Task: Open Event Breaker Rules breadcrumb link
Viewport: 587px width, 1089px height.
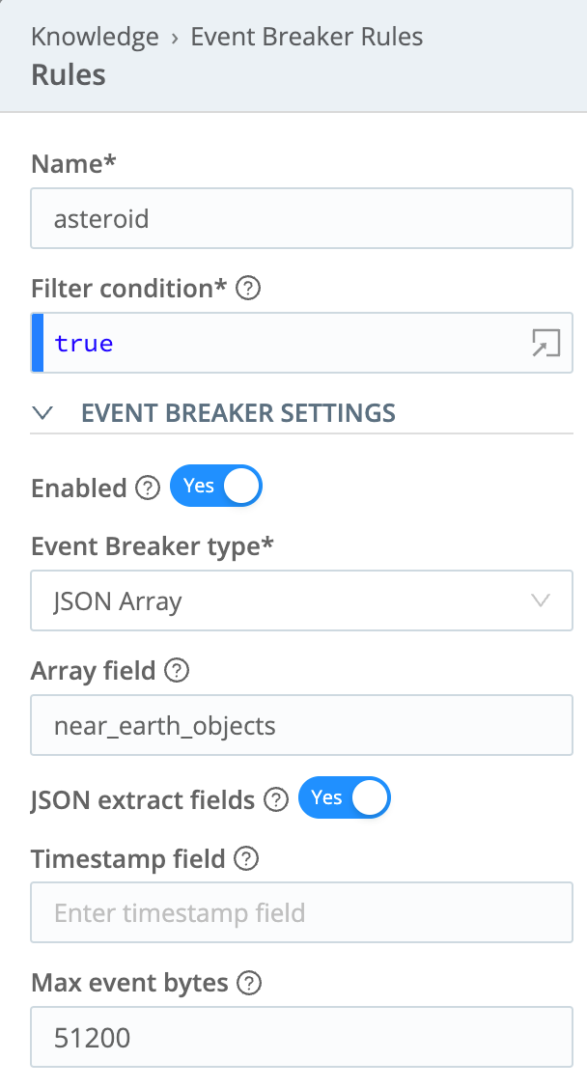Action: click(x=306, y=37)
